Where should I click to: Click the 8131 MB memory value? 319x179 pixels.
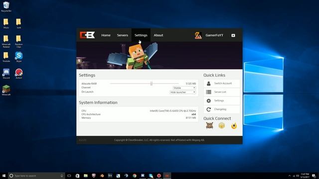point(191,118)
